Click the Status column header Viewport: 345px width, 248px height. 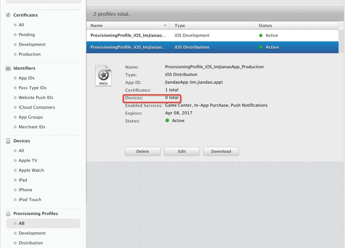[x=265, y=25]
